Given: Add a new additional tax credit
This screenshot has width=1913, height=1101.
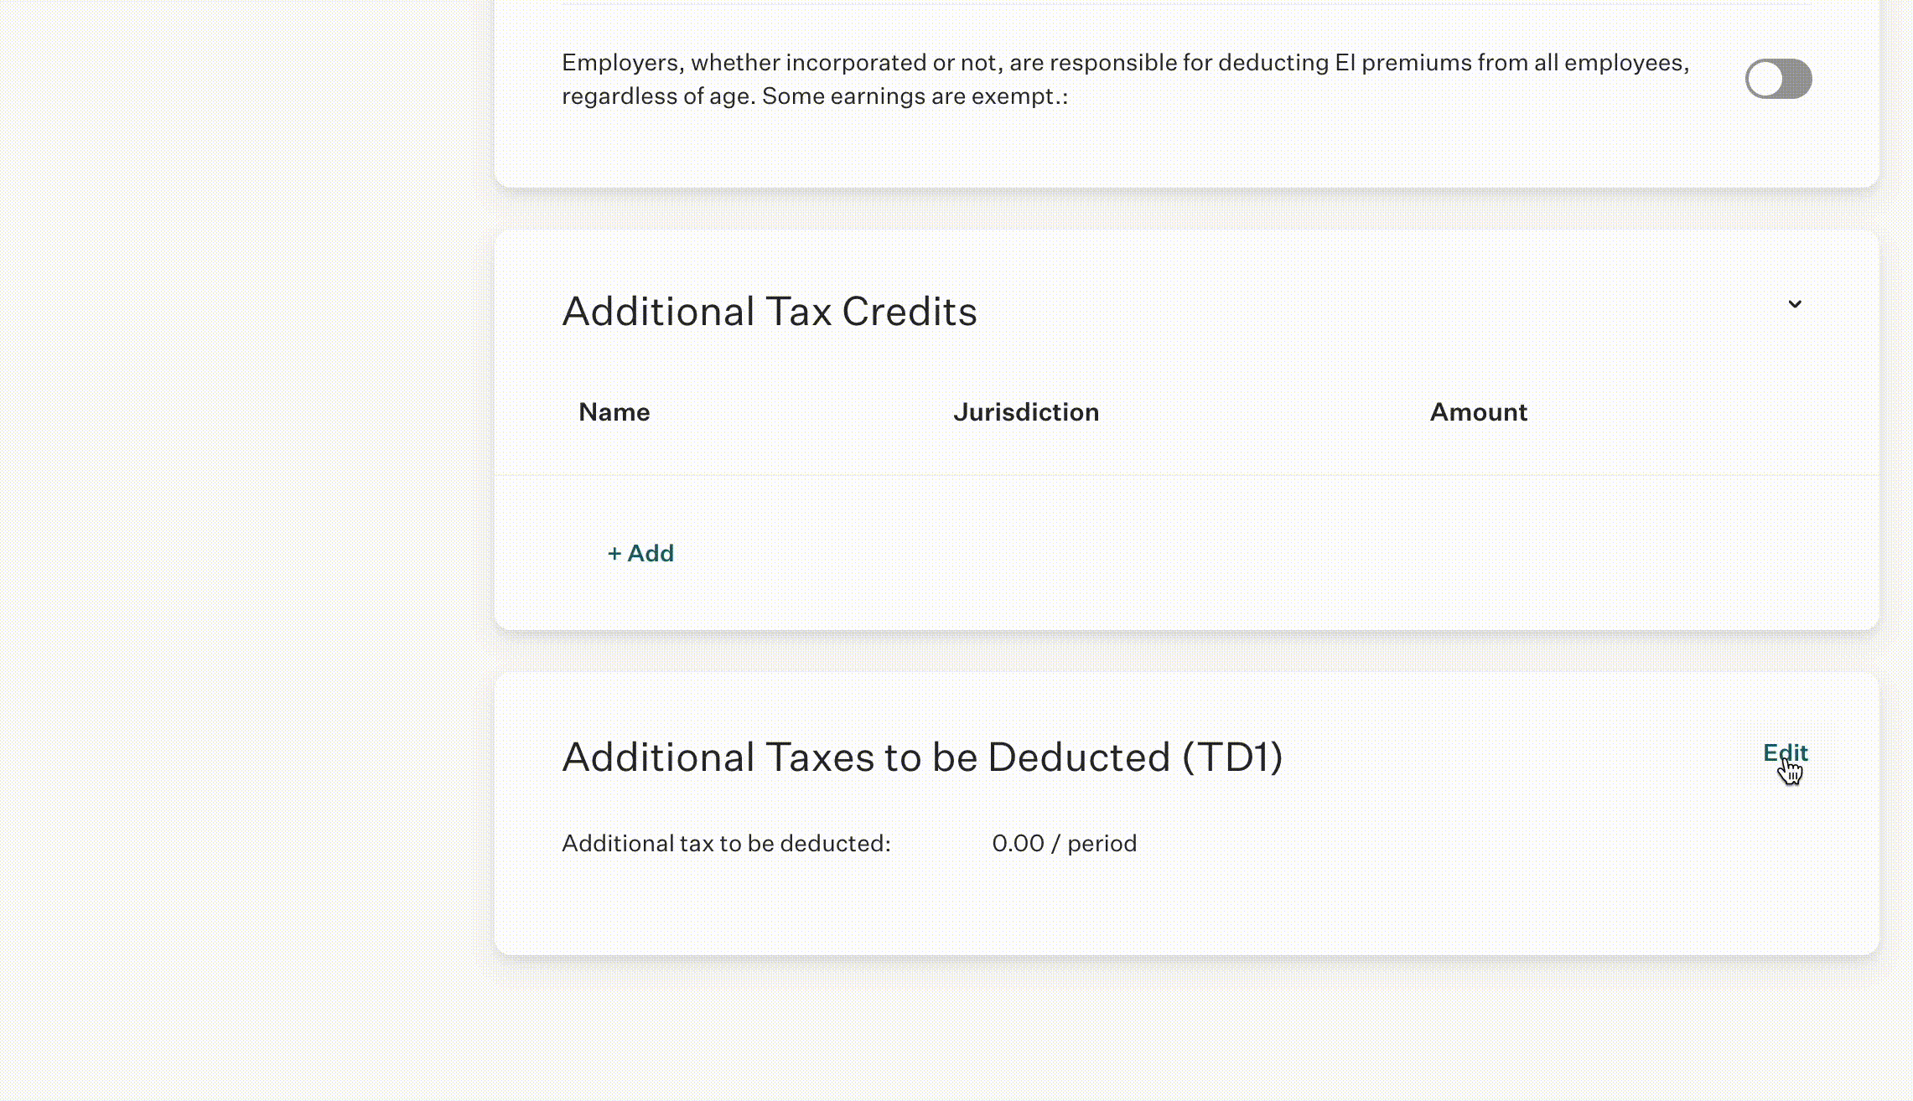Looking at the screenshot, I should (x=640, y=553).
